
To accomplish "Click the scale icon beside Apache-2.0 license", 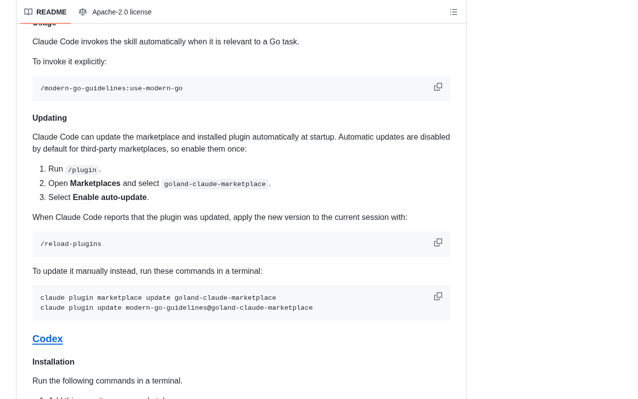I will pos(83,12).
